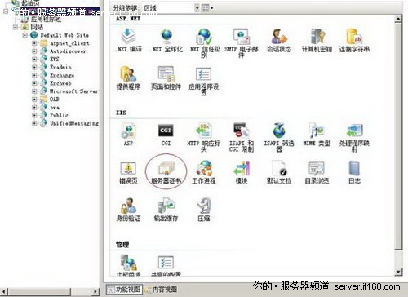Open the 处理程序映射 icon

click(x=354, y=137)
